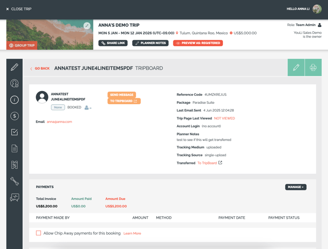
Task: Click the Total Invoice US$5,200.00 value
Action: click(47, 206)
